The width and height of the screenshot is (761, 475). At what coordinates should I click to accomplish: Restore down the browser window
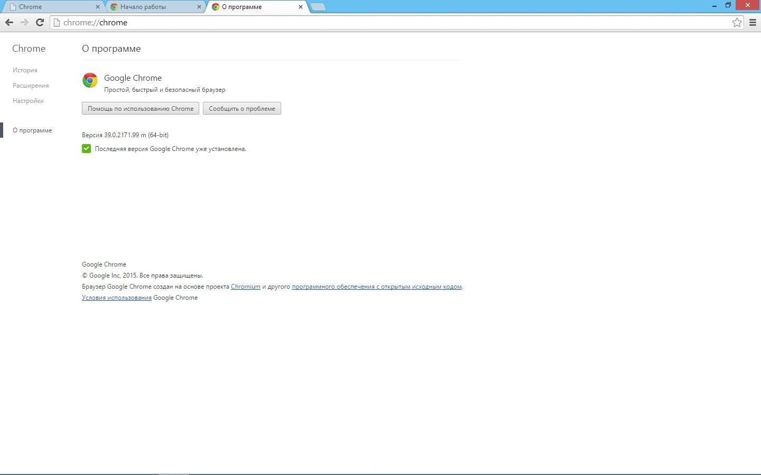tap(728, 5)
